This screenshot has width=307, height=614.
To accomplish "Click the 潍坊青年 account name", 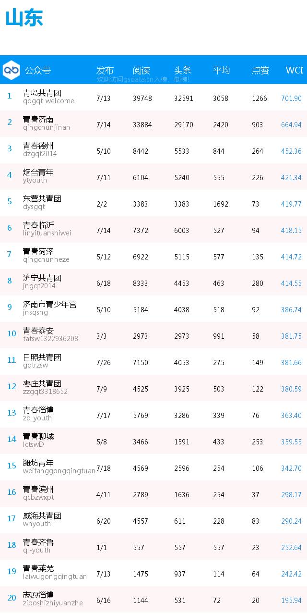I will point(38,463).
